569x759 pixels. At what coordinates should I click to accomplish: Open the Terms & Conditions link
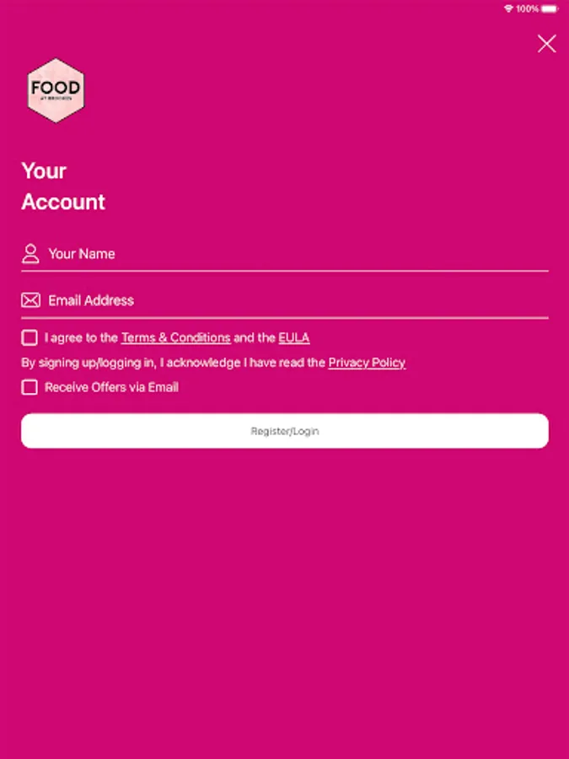(176, 337)
